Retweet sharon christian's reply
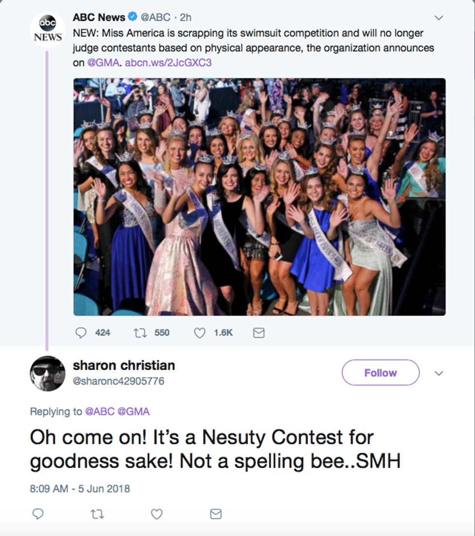Image resolution: width=475 pixels, height=536 pixels. pyautogui.click(x=97, y=514)
